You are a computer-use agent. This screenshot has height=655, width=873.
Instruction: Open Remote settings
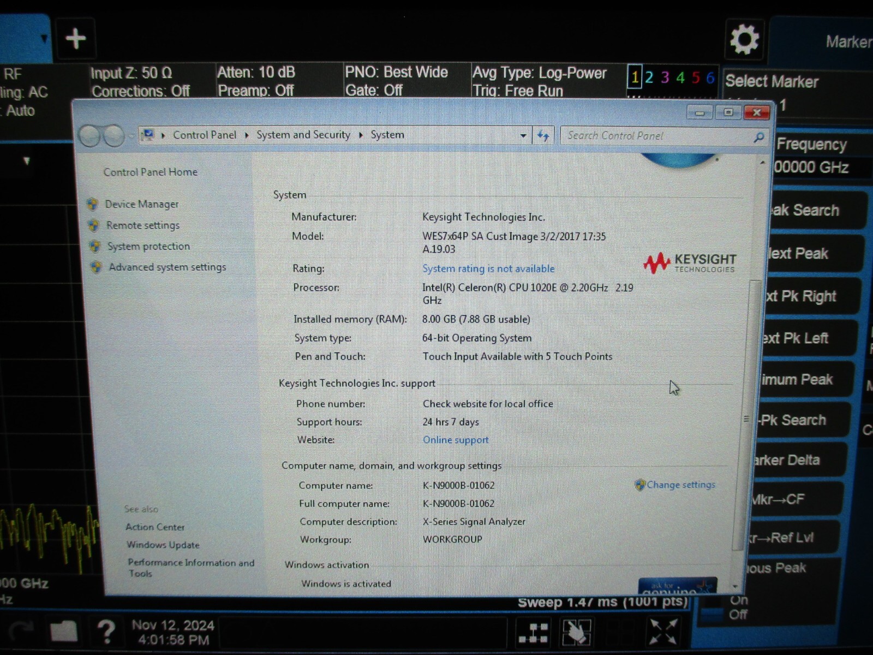(x=143, y=225)
